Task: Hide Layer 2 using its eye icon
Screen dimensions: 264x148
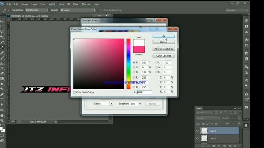Action: point(198,139)
